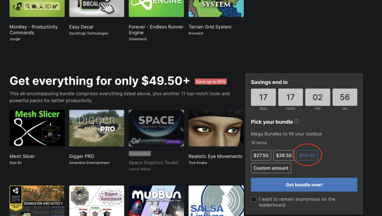Select the $38.50 bundle tier
The width and height of the screenshot is (382, 216).
pyautogui.click(x=284, y=155)
